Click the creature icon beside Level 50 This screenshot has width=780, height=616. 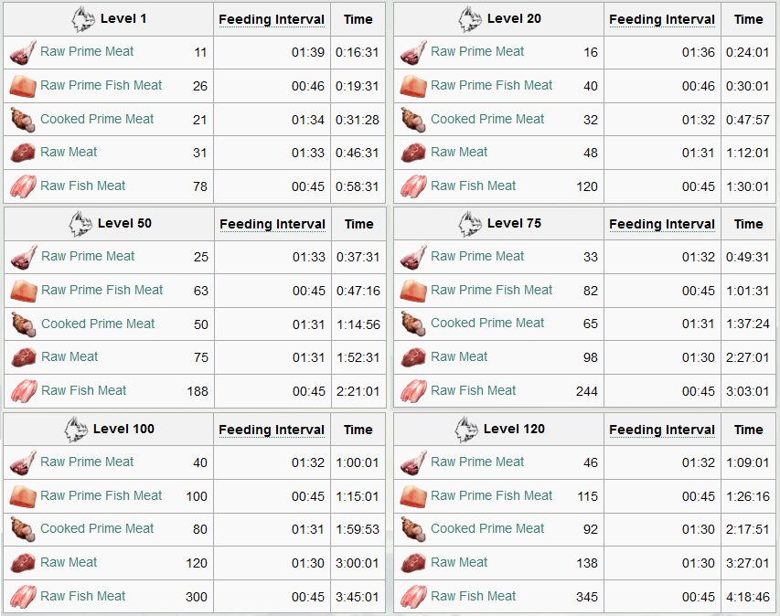pyautogui.click(x=80, y=224)
